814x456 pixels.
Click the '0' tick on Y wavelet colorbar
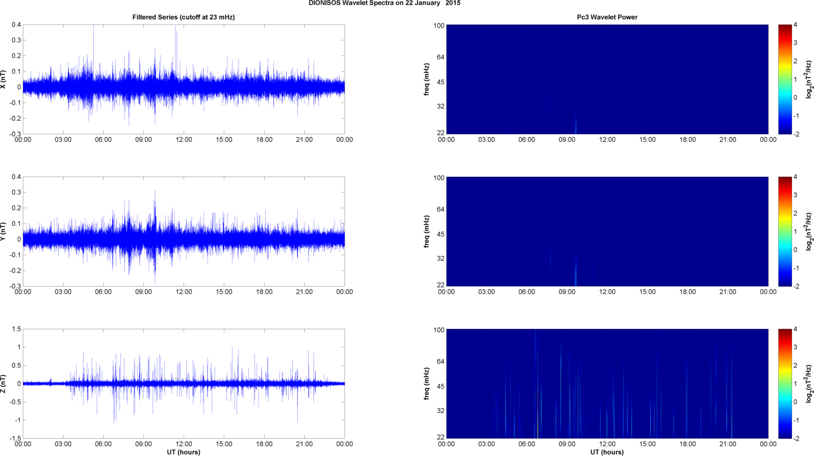[x=795, y=250]
